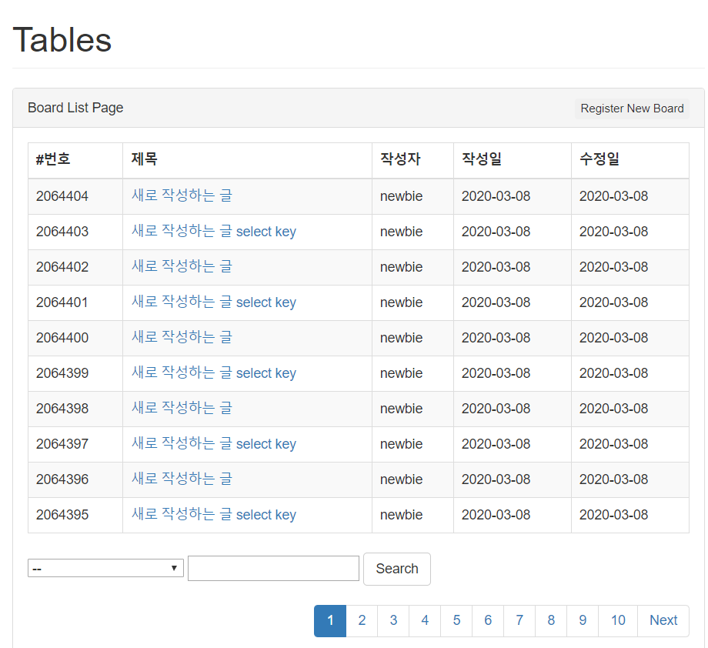Open post link in row 2064396

pyautogui.click(x=182, y=479)
